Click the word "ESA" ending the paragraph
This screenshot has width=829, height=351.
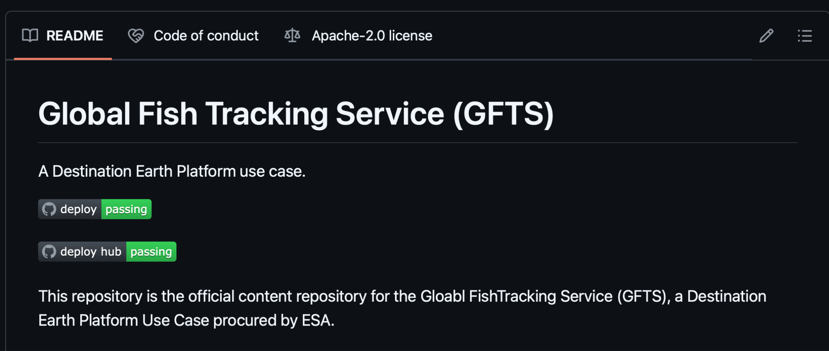[316, 320]
